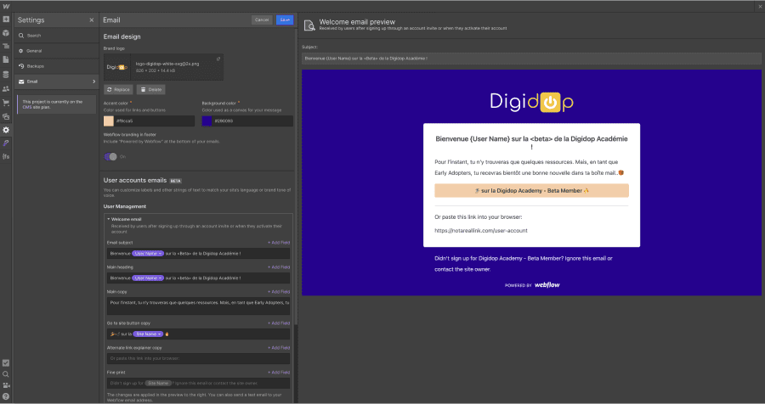
Task: Open the background color swatch
Action: (207, 121)
